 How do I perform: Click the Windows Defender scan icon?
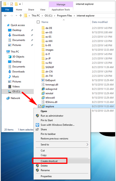point(37,125)
